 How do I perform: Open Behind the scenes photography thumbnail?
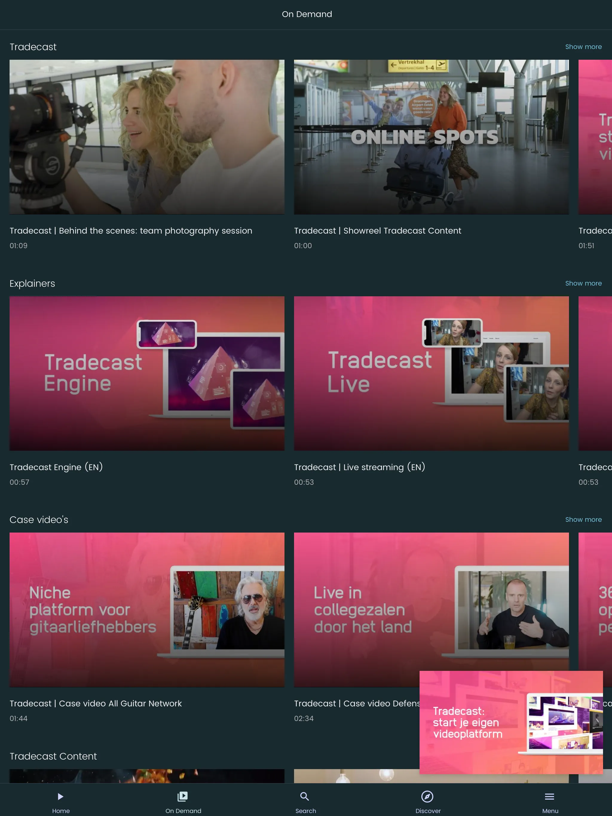(147, 137)
